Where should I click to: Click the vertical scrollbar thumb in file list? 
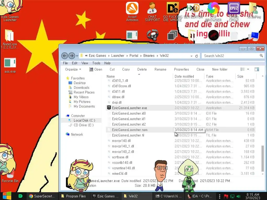(263, 158)
